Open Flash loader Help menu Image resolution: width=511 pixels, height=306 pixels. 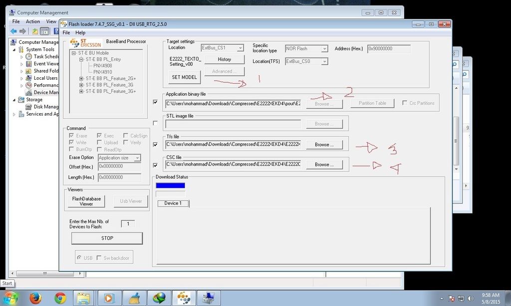80,32
